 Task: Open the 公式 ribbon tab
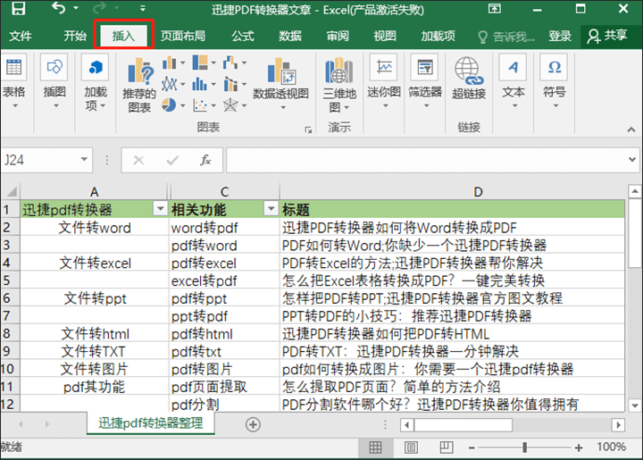pos(243,36)
